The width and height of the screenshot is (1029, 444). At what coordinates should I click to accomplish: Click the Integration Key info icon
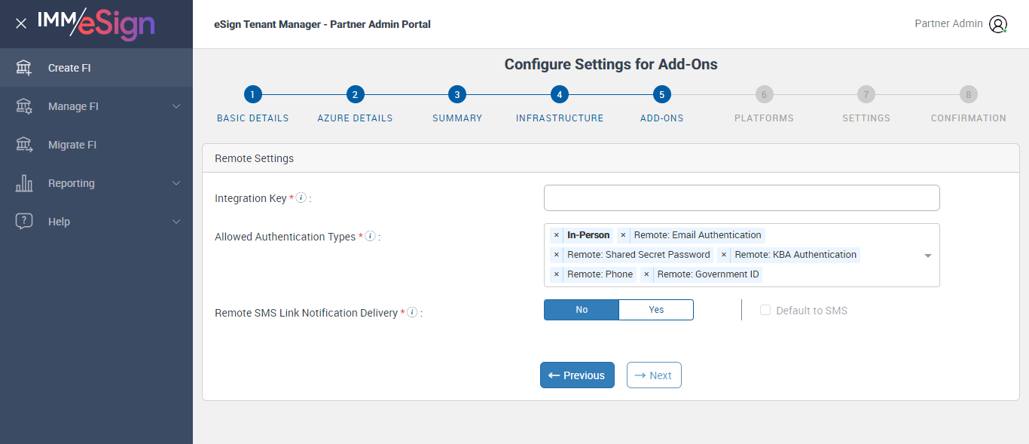click(301, 198)
